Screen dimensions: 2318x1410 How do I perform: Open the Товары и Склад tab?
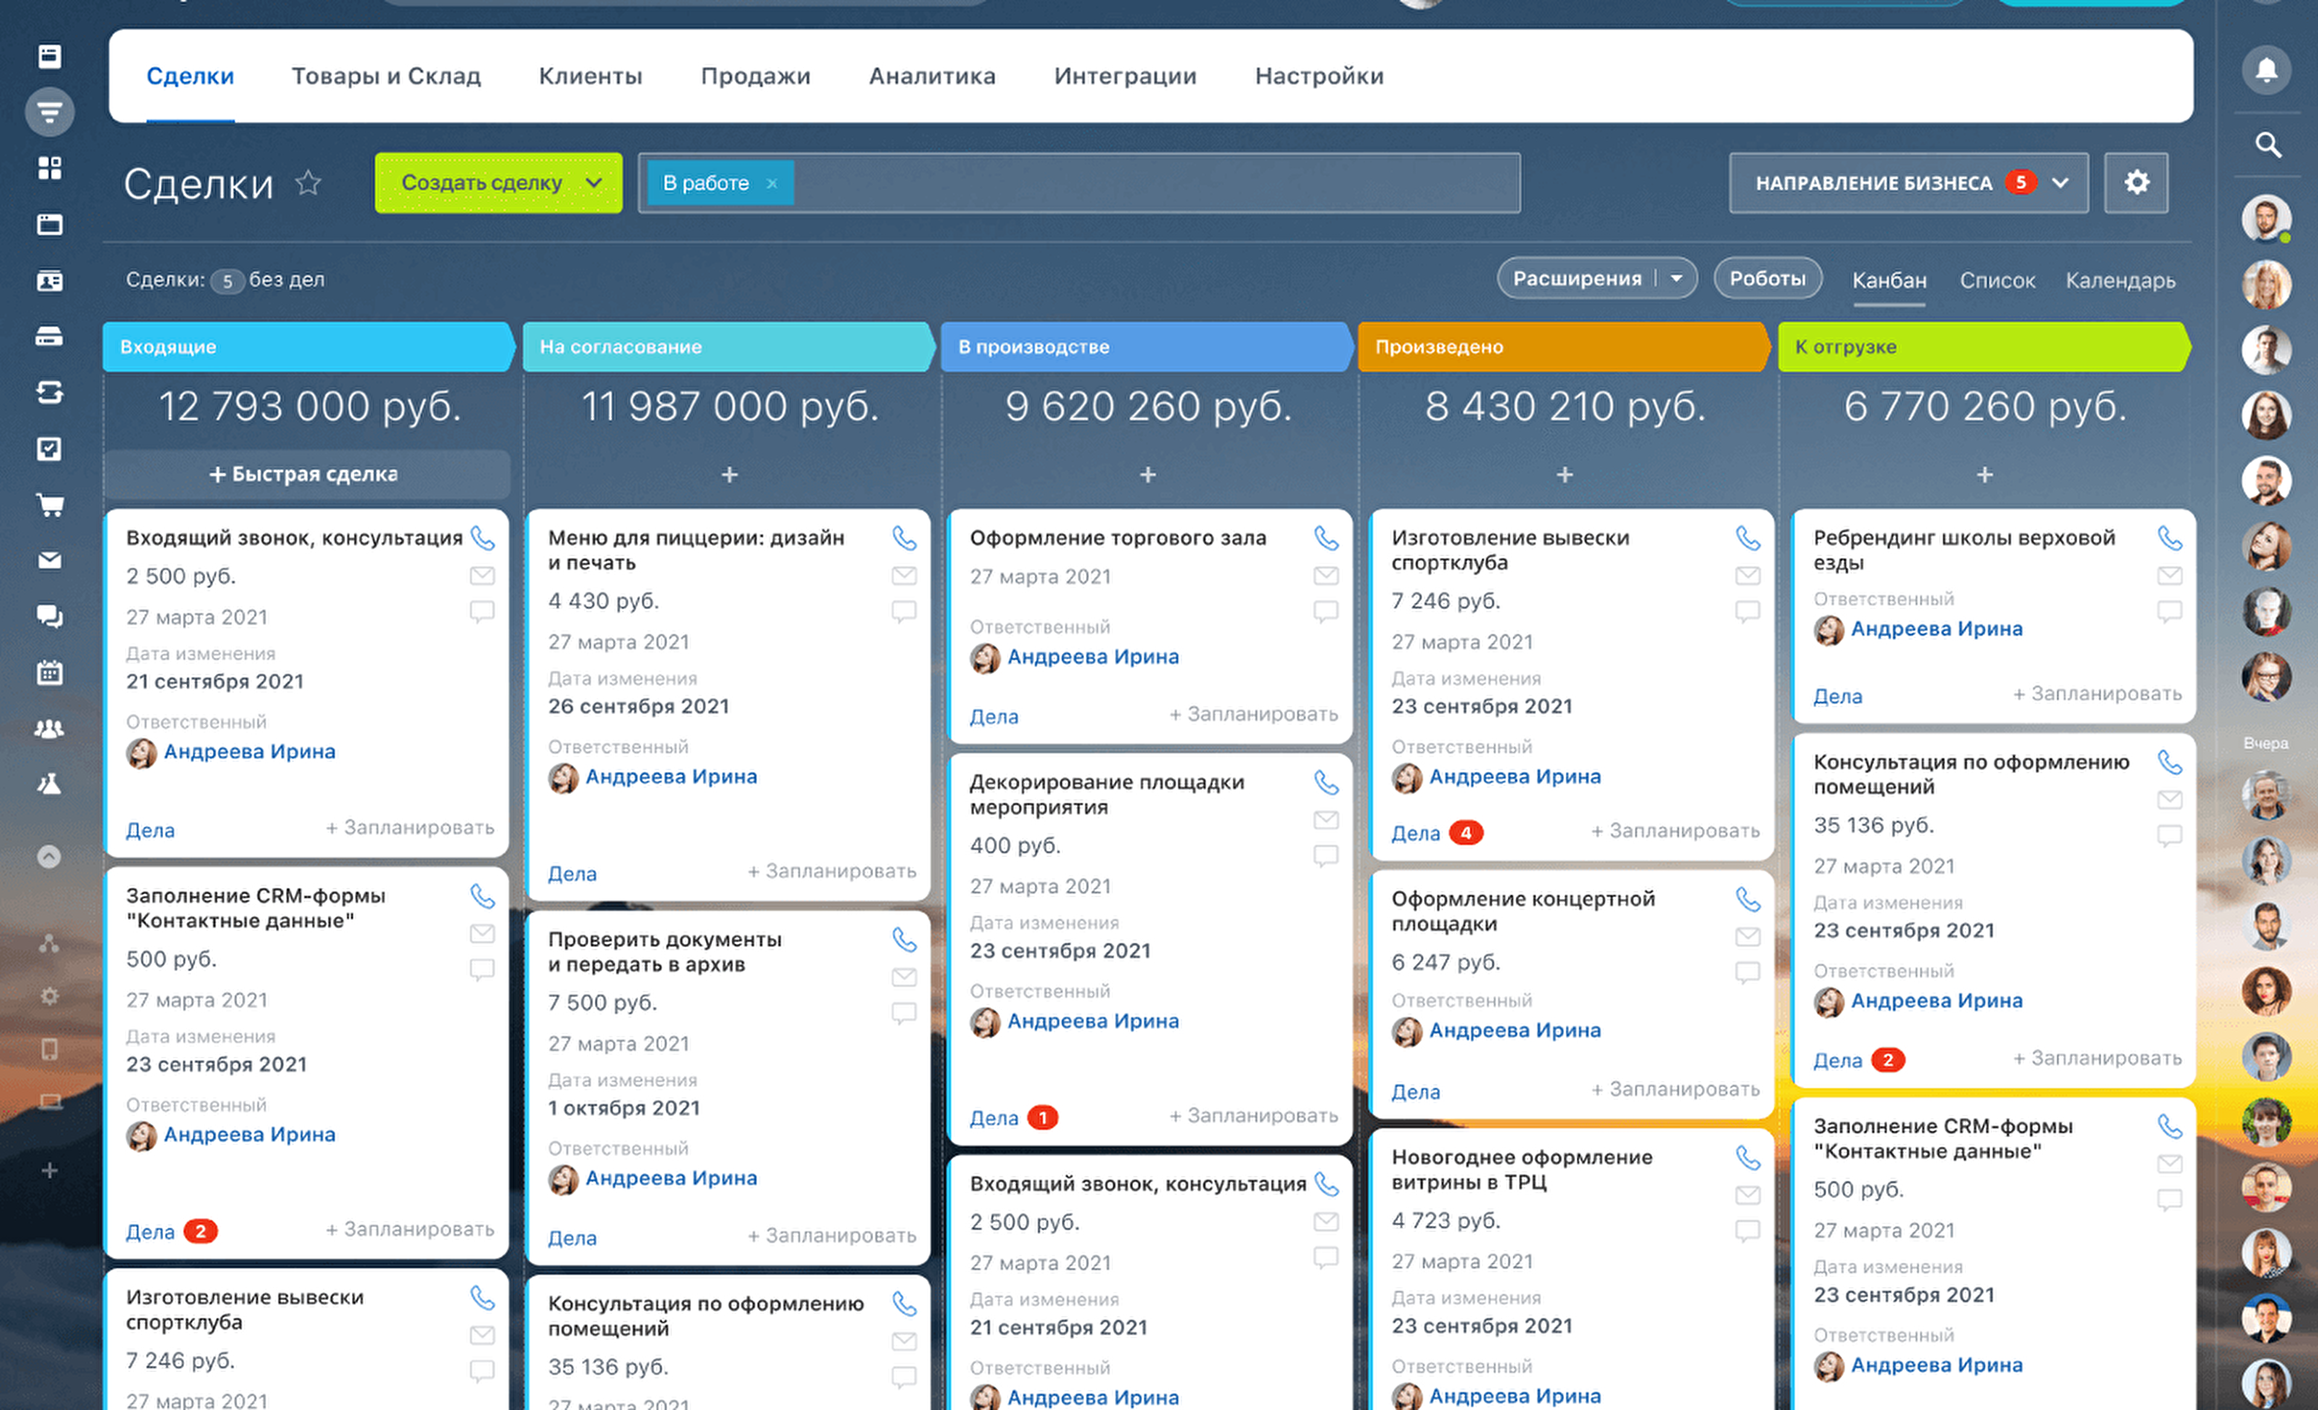coord(386,76)
